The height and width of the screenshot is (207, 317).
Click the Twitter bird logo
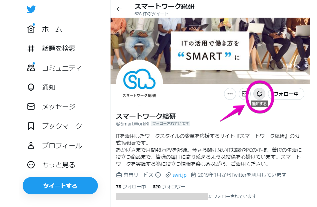pos(31,9)
